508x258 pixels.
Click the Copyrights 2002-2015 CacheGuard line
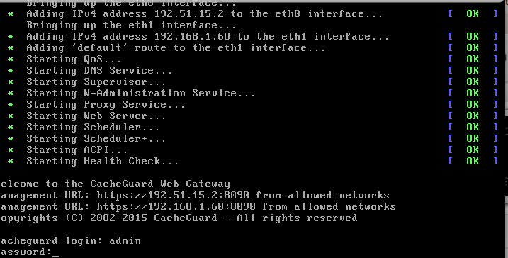coord(179,218)
